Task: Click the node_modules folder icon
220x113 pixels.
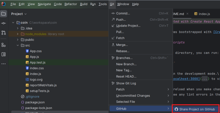Action: (x=22, y=34)
